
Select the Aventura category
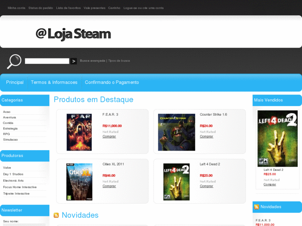point(10,117)
